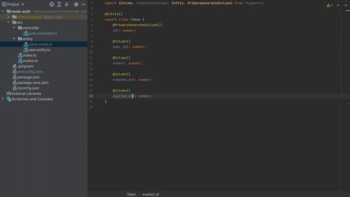Expand Scratches and Consoles

click(x=3, y=99)
